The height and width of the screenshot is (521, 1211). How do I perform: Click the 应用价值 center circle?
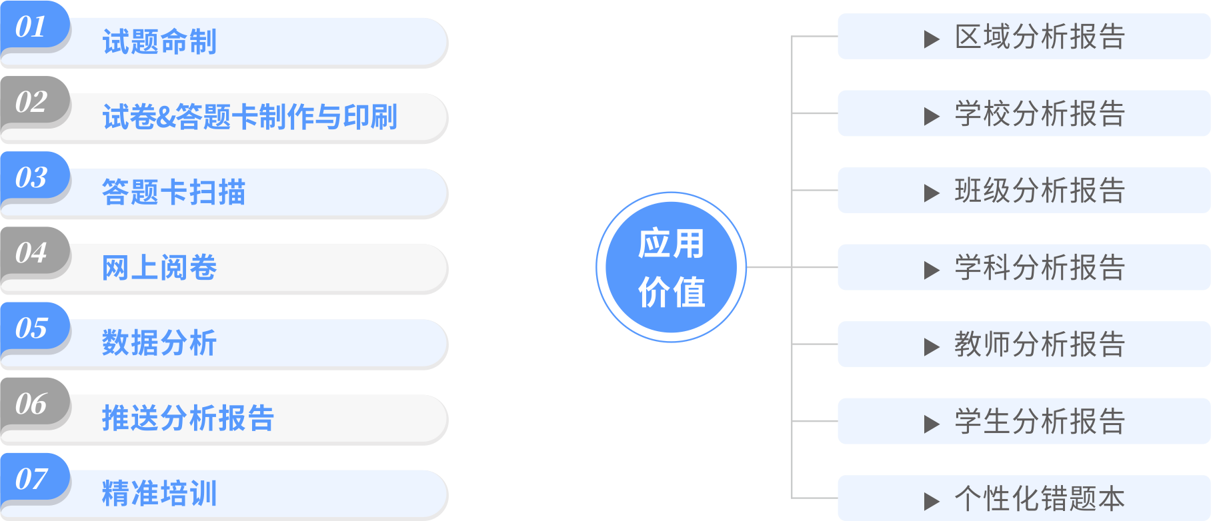(x=671, y=267)
